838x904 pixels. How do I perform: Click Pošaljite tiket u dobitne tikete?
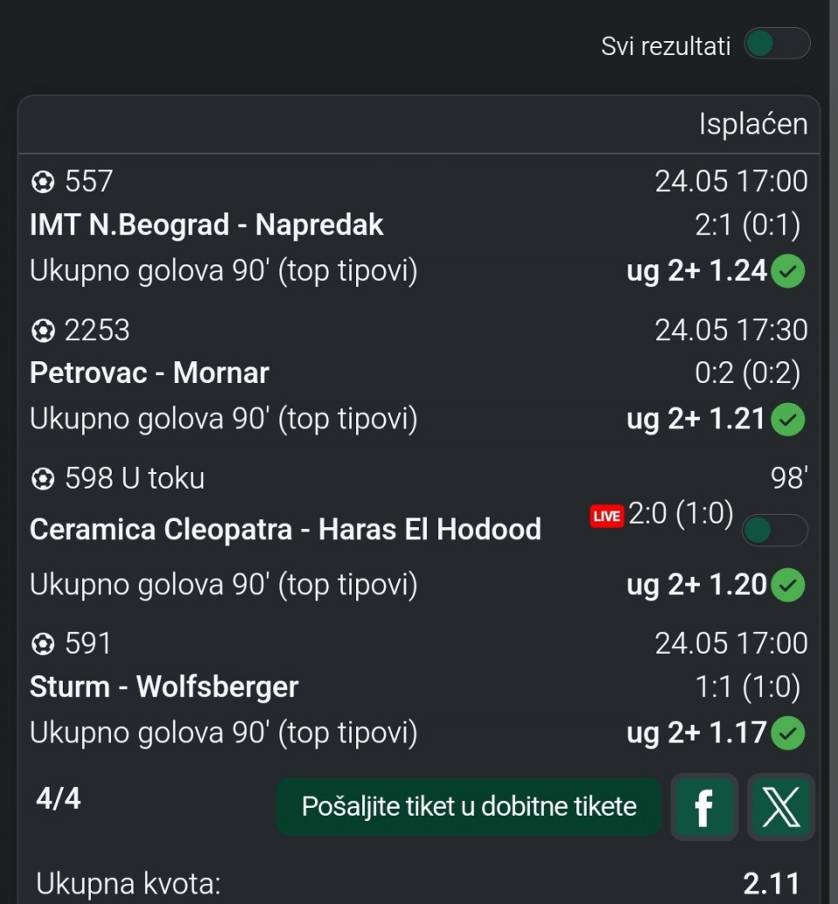[468, 806]
